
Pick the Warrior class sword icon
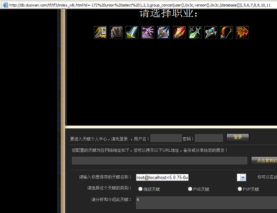click(x=132, y=33)
